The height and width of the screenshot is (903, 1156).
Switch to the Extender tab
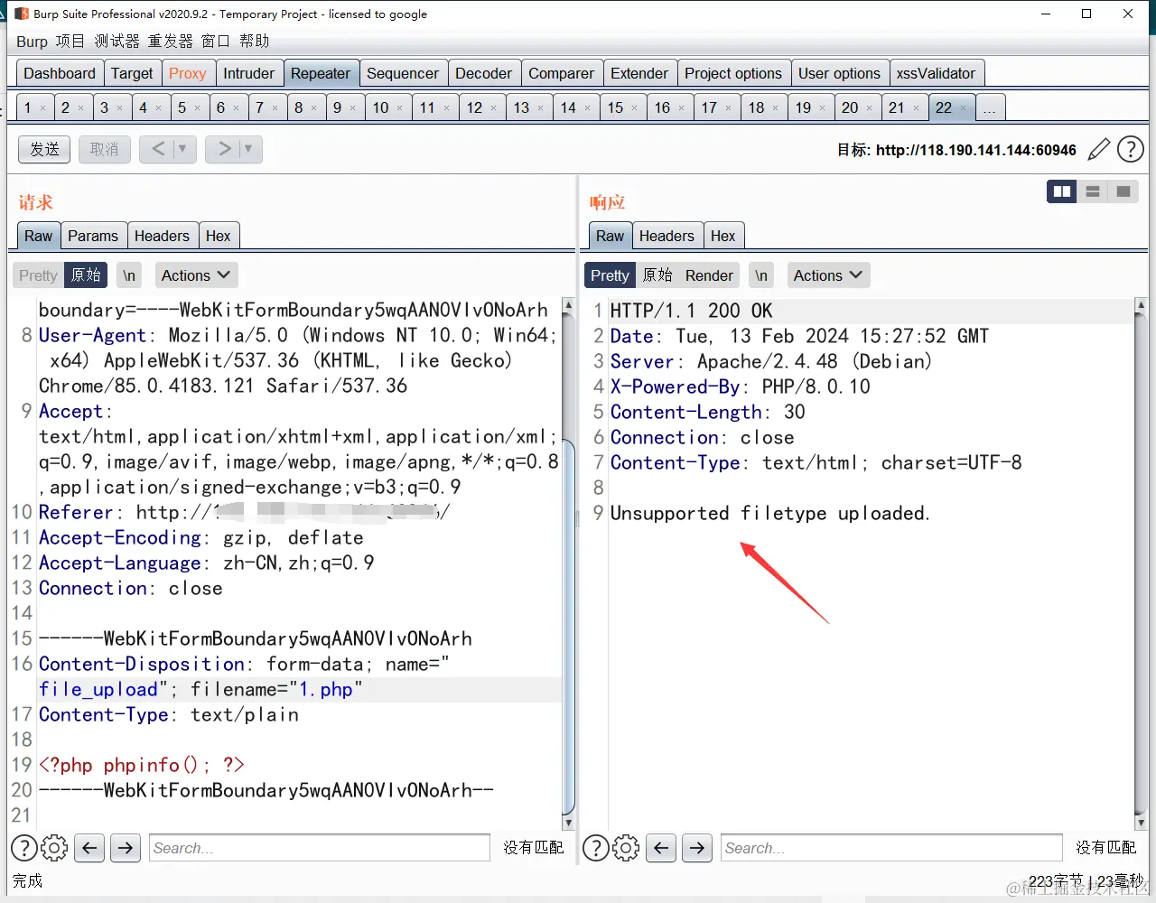[639, 73]
